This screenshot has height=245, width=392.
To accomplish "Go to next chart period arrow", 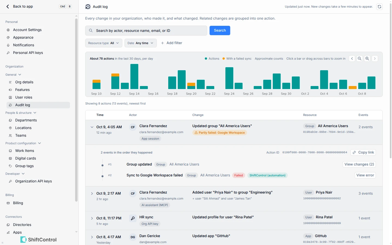I will tap(375, 59).
